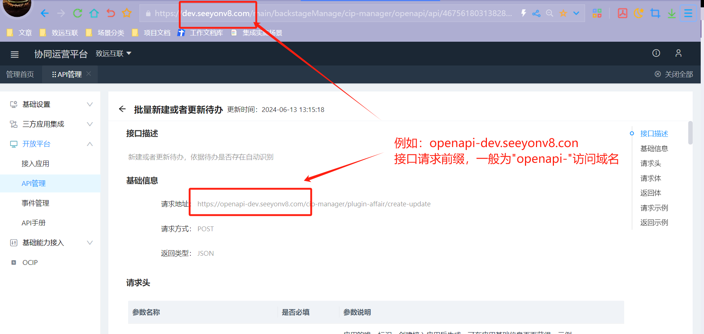The width and height of the screenshot is (704, 334).
Task: Click the info circle icon in header
Action: tap(656, 53)
